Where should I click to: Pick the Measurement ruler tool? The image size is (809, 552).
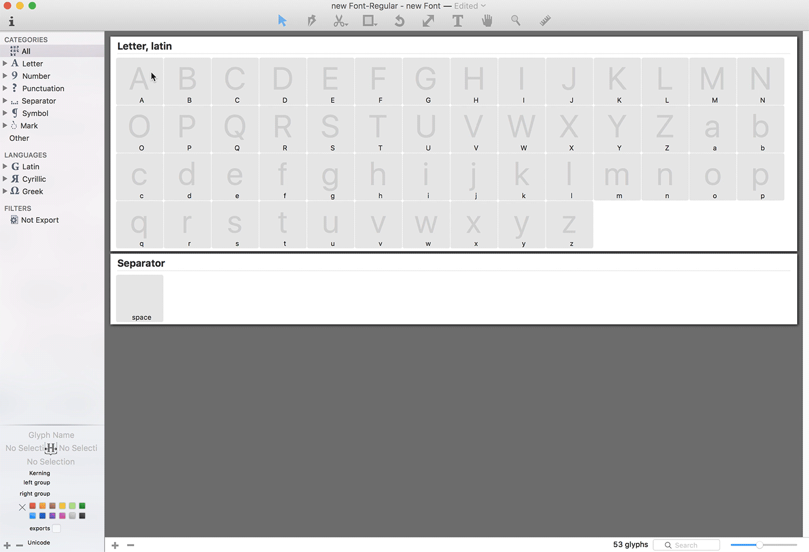pos(545,21)
